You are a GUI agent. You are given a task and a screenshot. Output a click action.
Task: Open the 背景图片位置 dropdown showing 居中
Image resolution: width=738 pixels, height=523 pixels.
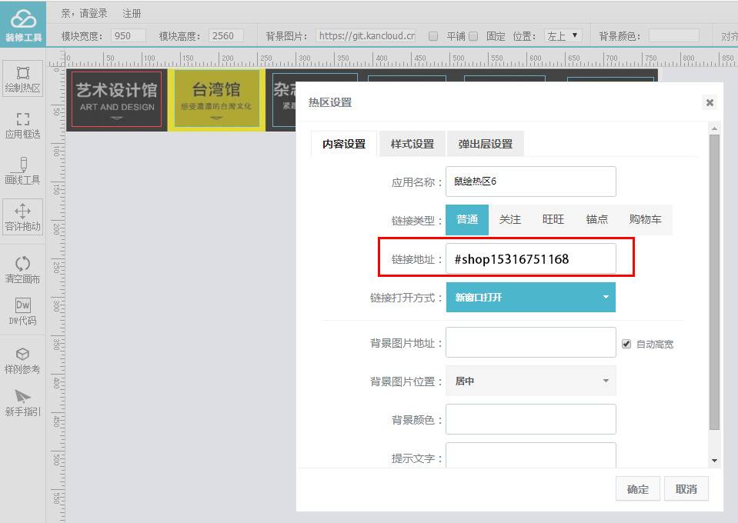(x=530, y=381)
